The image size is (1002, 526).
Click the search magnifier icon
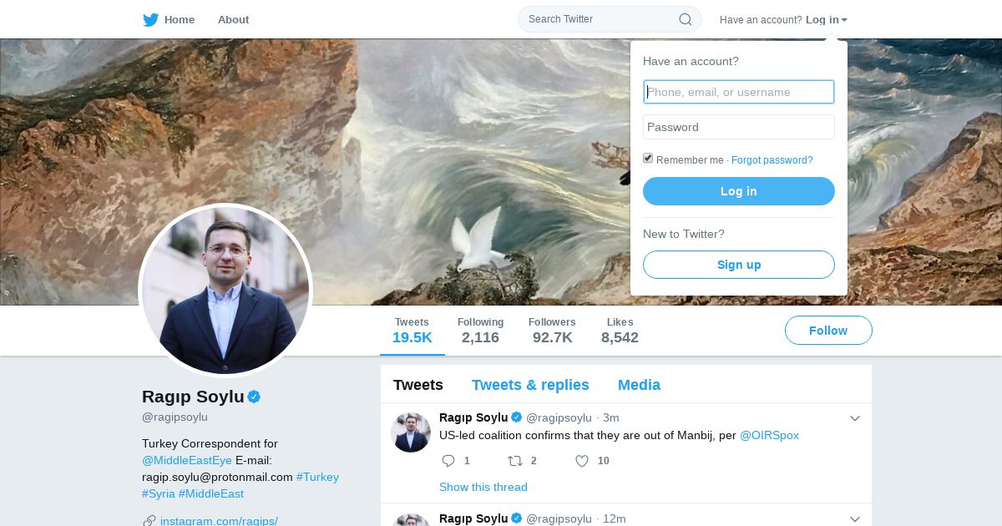click(686, 19)
